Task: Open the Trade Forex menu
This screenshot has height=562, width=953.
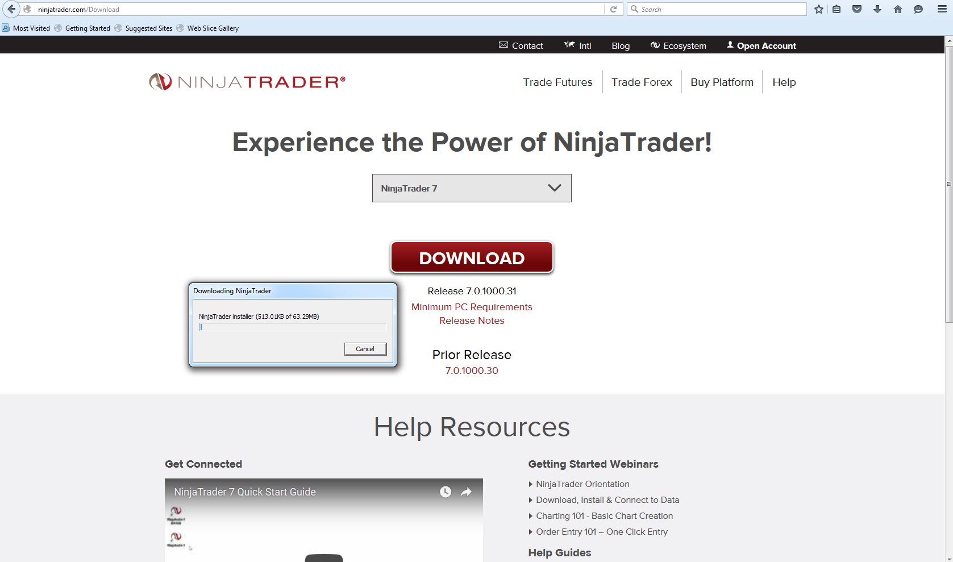Action: point(642,82)
